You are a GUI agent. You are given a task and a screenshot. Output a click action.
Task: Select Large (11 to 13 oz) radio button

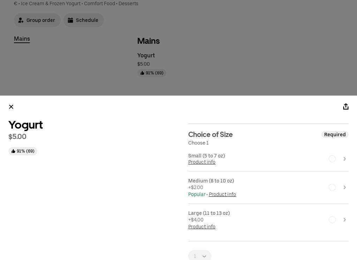pos(332,220)
